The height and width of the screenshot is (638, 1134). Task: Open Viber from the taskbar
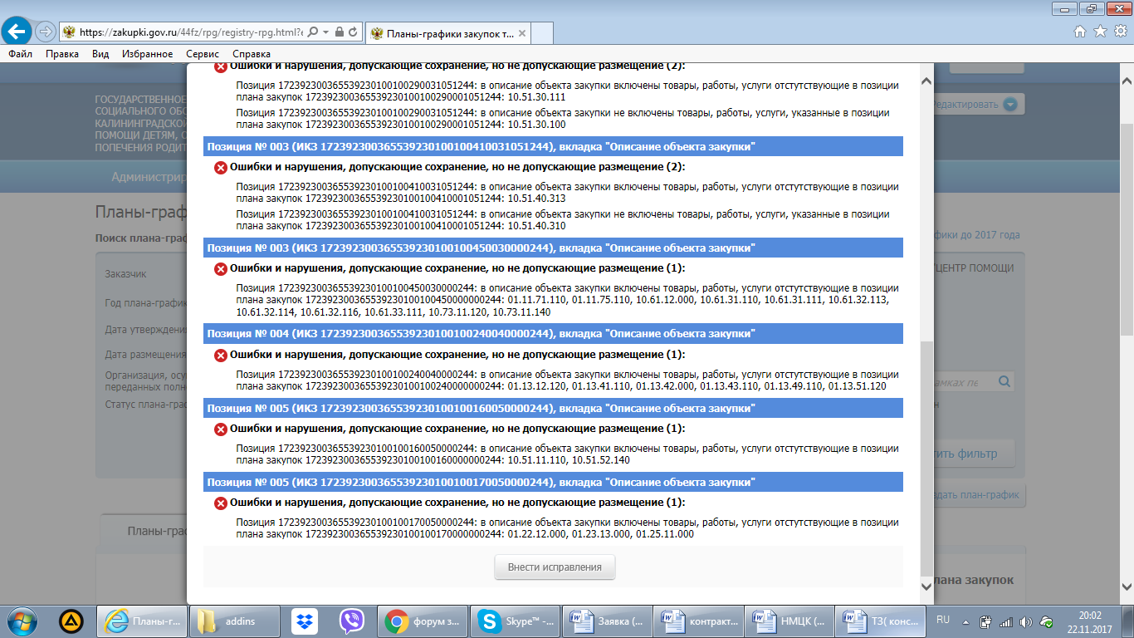352,621
